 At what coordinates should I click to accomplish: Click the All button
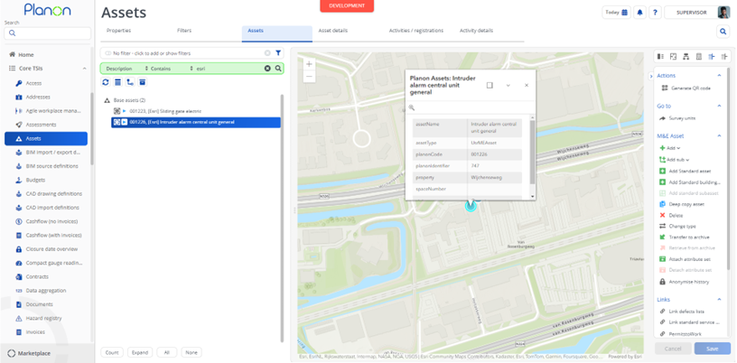pos(166,352)
